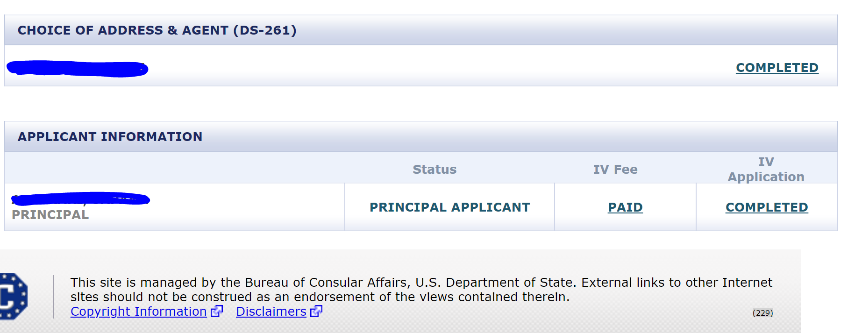
Task: Open the COMPLETED link for DS-261
Action: [x=777, y=68]
